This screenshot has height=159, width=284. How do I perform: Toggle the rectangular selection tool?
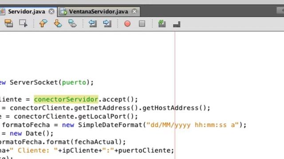click(23, 23)
